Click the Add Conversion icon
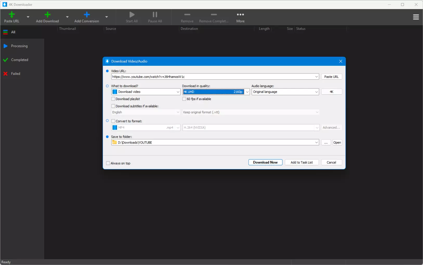423x265 pixels. coord(87,15)
